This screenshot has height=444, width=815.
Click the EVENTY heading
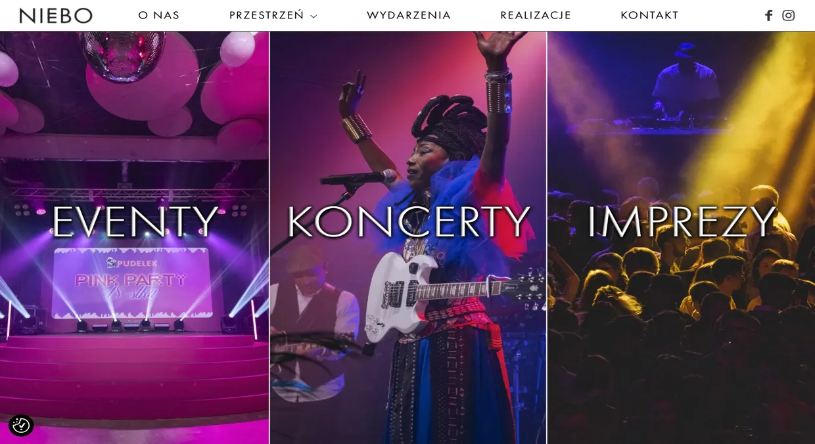[135, 222]
